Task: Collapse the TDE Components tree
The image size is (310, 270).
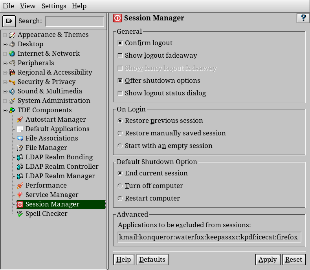Action: (x=5, y=110)
